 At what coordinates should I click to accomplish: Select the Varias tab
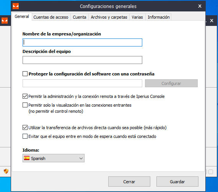[137, 17]
